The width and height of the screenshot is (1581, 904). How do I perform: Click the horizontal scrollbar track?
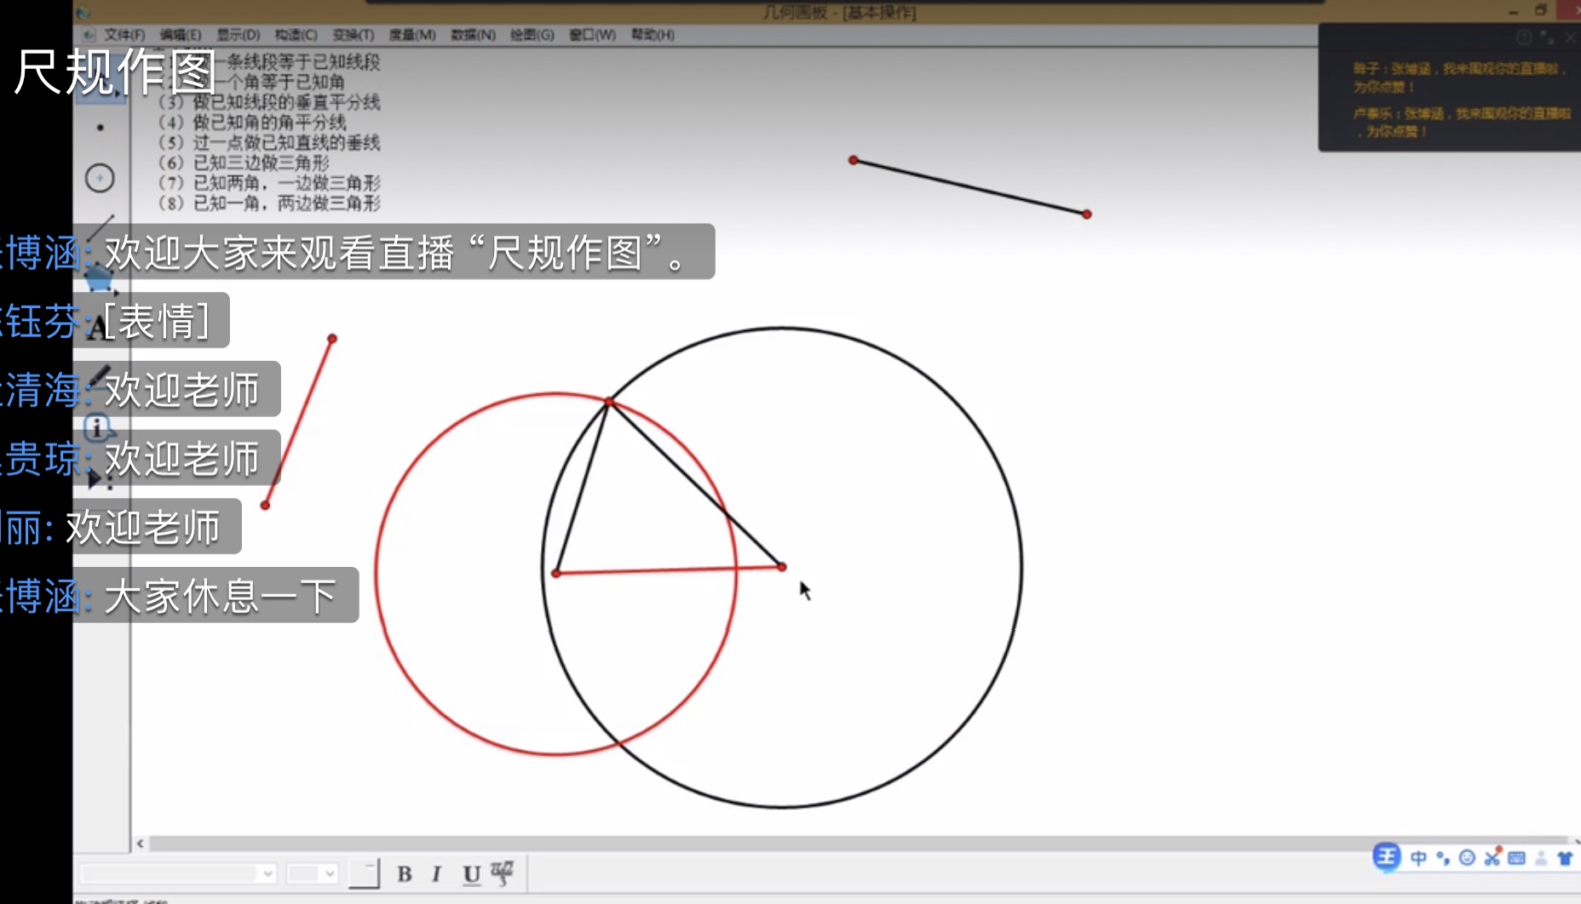(x=857, y=844)
